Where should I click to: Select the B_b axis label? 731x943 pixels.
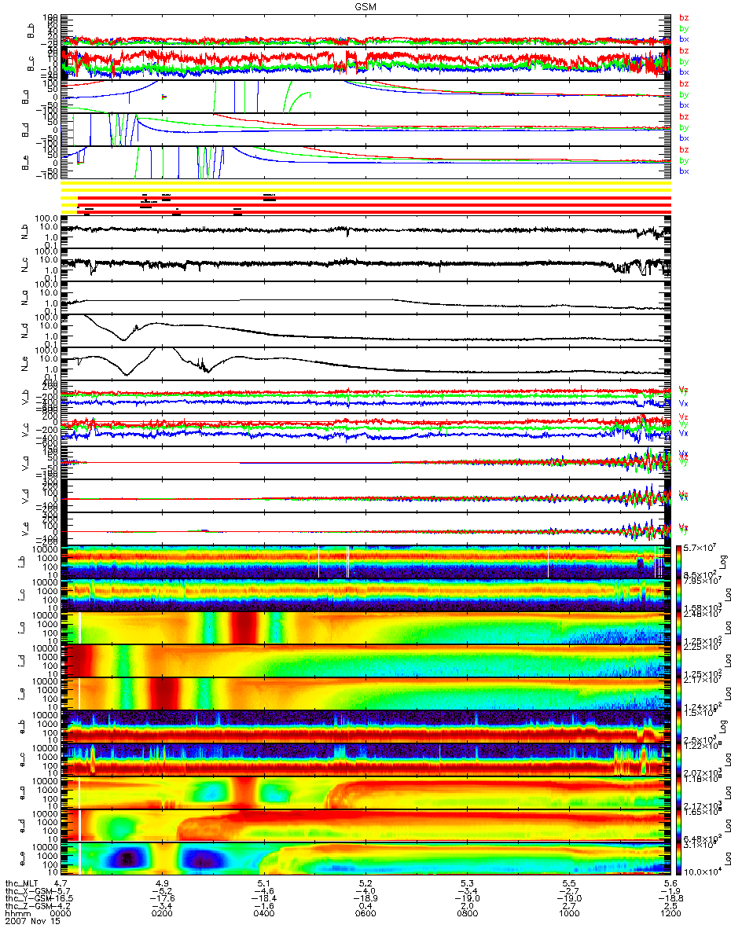(x=30, y=30)
